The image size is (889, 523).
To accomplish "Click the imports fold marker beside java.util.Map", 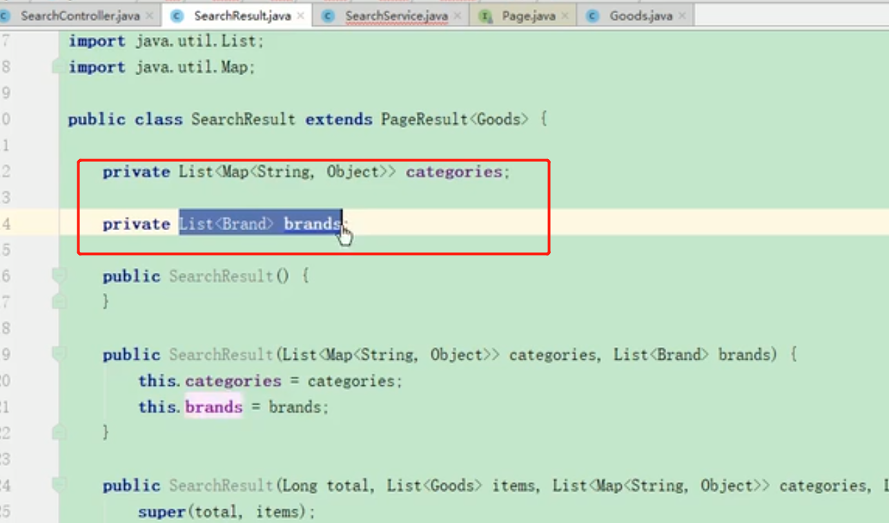I will 58,67.
